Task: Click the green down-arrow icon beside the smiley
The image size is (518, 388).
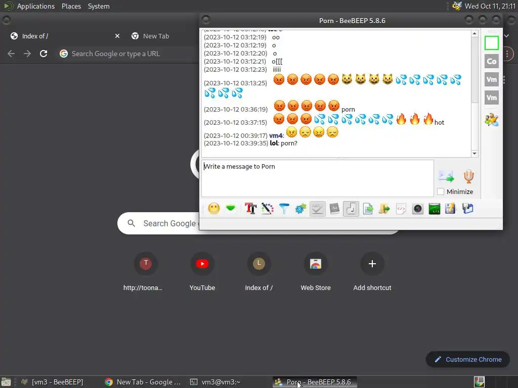Action: point(231,209)
